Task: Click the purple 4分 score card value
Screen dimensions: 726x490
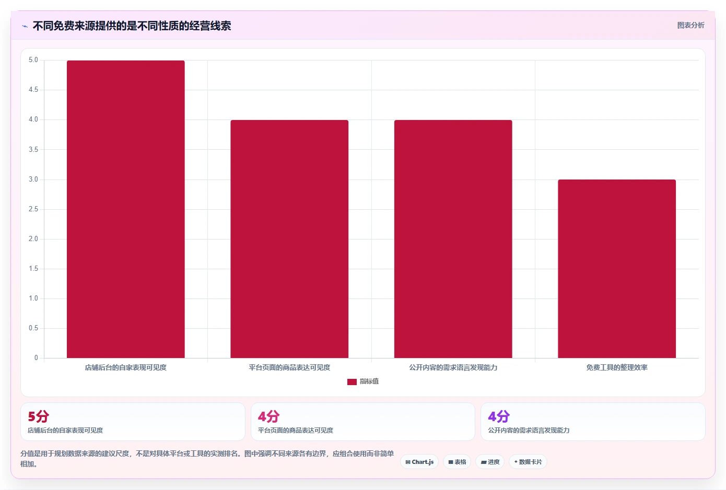Action: pos(499,416)
